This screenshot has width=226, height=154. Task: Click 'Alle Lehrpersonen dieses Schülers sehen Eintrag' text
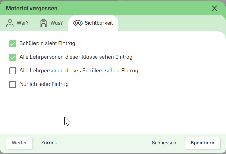coord(79,71)
